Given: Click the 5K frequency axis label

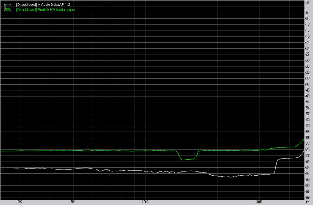Looking at the screenshot, I should (x=73, y=202).
